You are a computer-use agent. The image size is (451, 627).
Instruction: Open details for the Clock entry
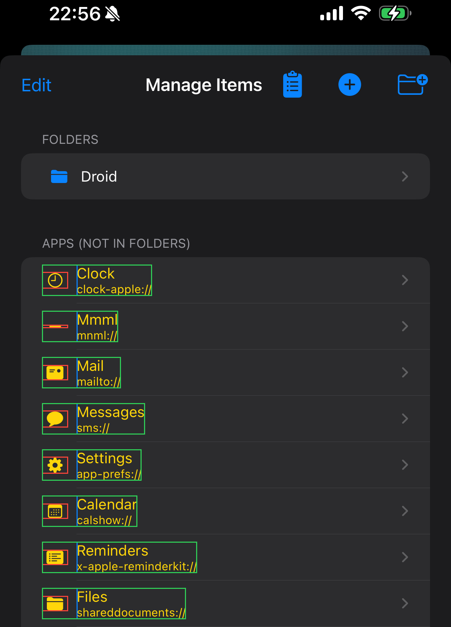tap(405, 280)
